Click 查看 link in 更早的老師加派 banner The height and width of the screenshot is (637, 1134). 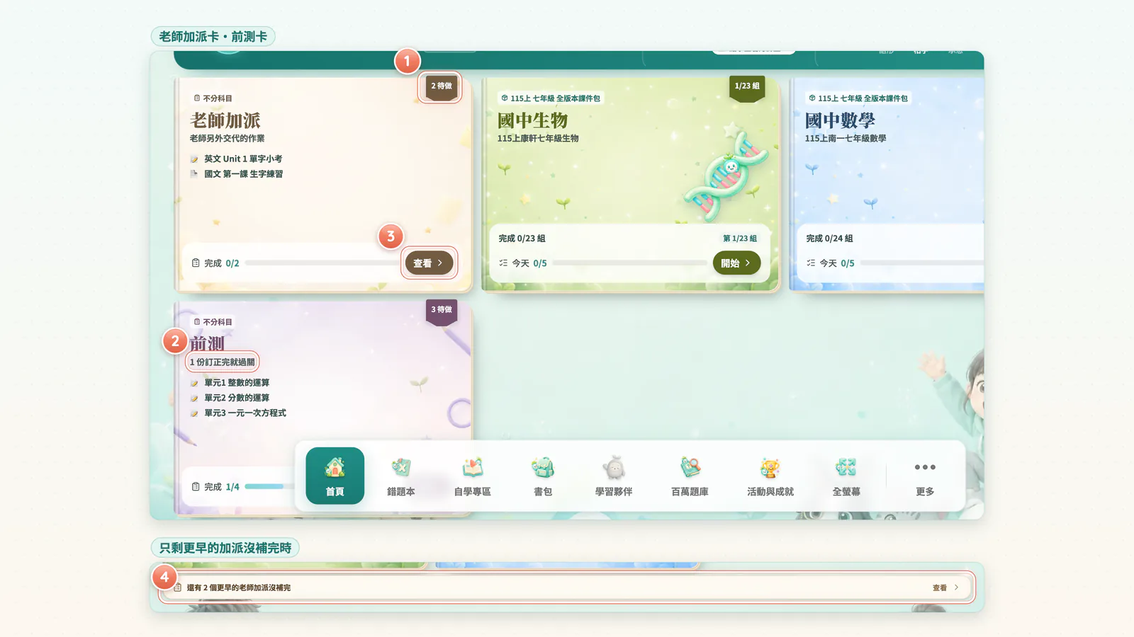point(945,587)
